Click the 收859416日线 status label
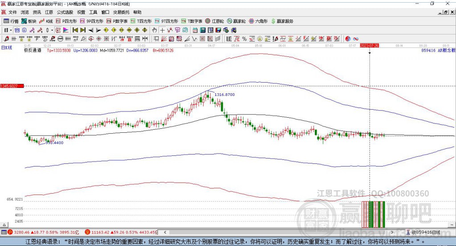This screenshot has width=456, height=246. coord(426,232)
